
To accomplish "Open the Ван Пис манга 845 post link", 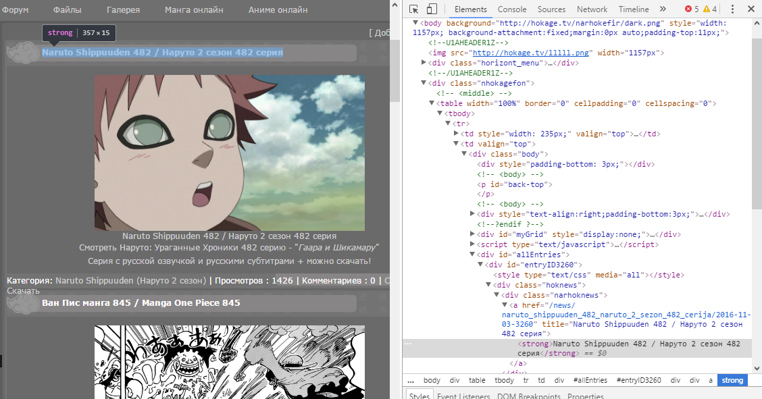I will point(141,303).
